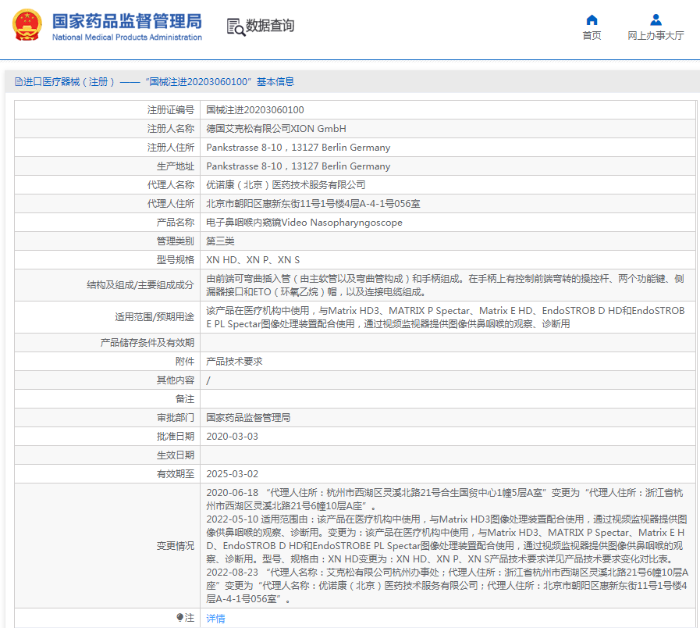Go to 首页 home icon
Screen dimensions: 700x628
[x=592, y=20]
